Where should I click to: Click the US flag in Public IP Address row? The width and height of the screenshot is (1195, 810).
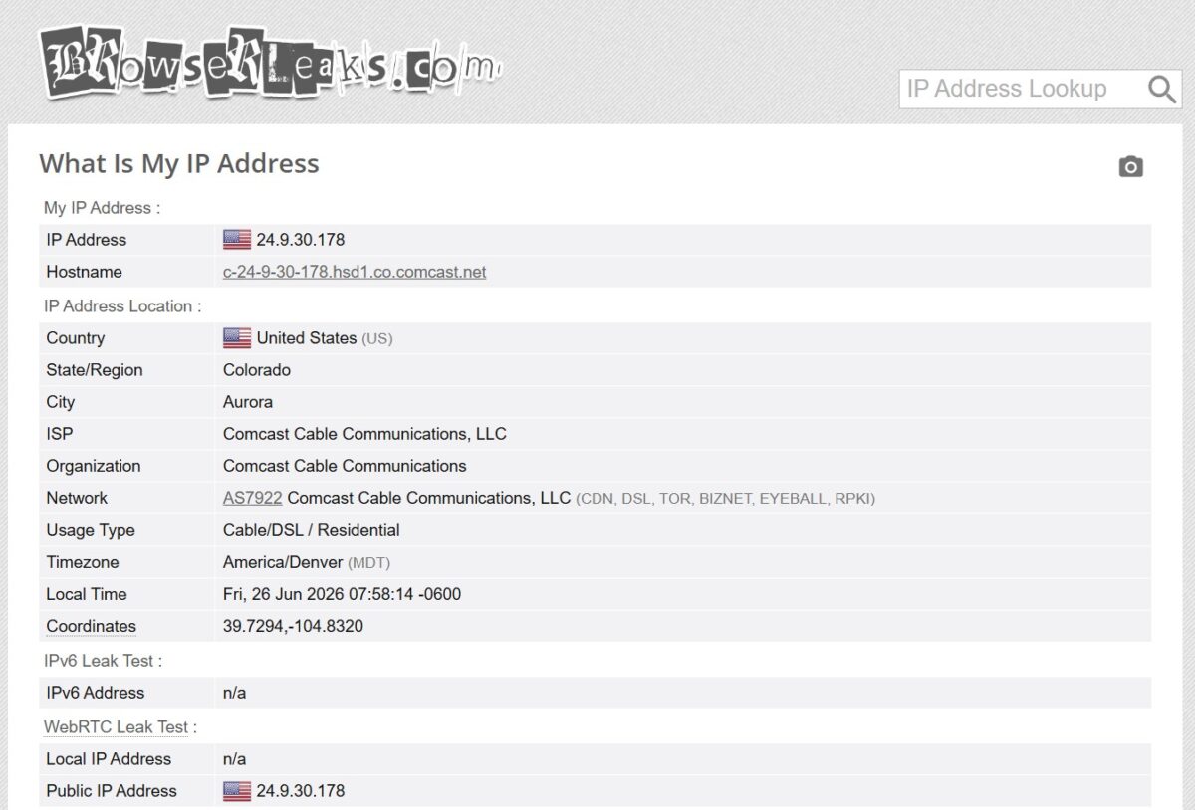237,791
